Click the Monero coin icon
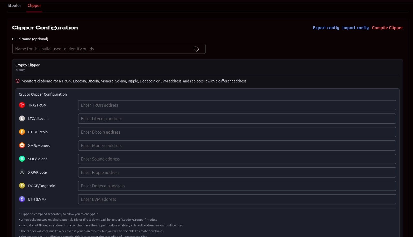This screenshot has height=237, width=413. point(22,145)
